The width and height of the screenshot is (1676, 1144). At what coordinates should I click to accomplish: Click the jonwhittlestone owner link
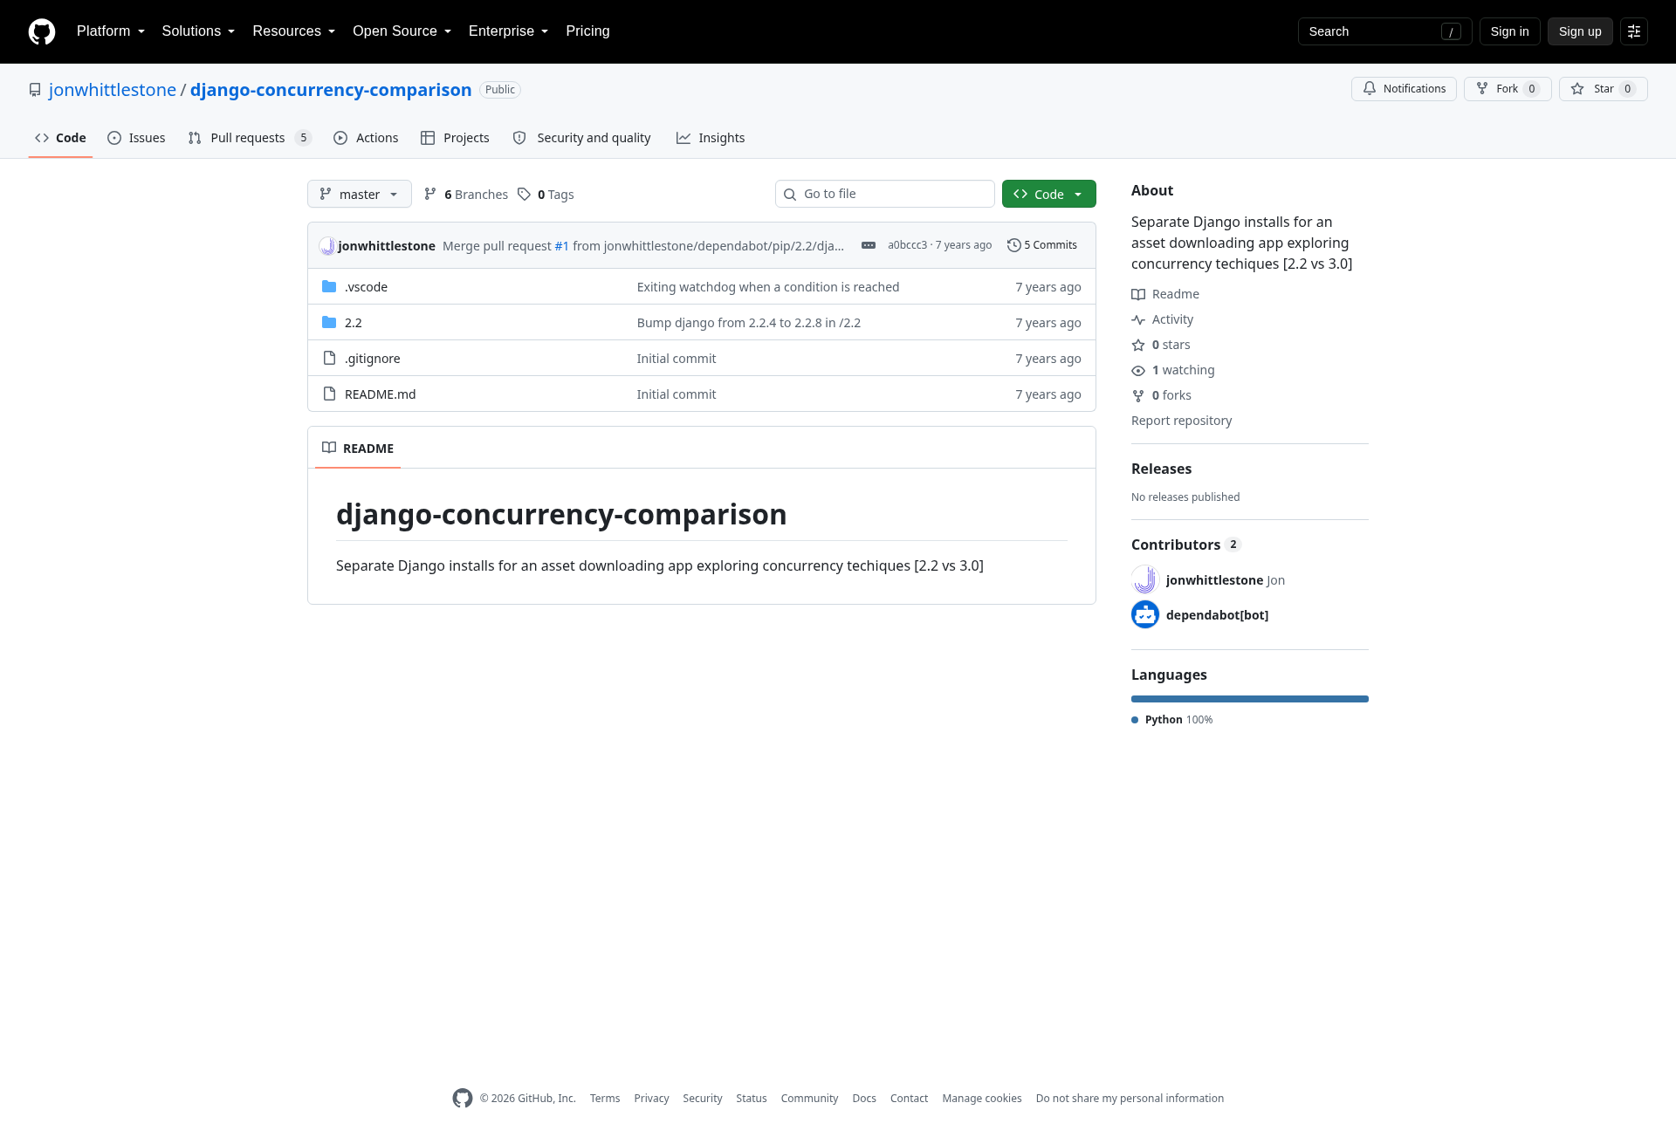(x=113, y=90)
